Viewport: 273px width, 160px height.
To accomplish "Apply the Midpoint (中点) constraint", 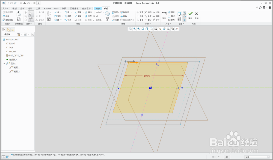I will tap(148, 16).
